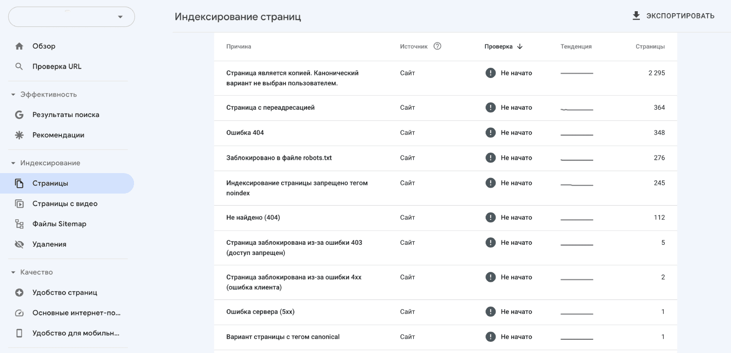The height and width of the screenshot is (353, 731).
Task: Open Вариант страницы с тегом canonical row
Action: (x=445, y=337)
